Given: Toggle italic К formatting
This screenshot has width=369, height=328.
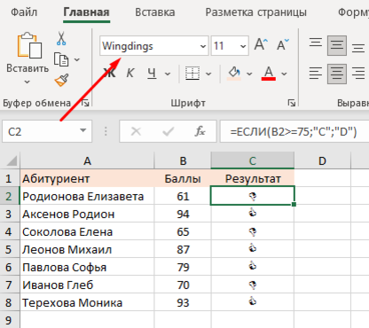Looking at the screenshot, I should click(x=130, y=73).
